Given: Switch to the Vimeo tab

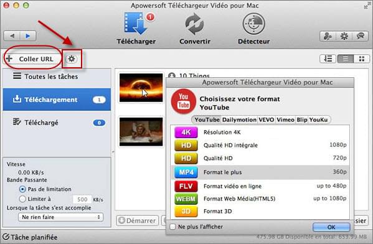Looking at the screenshot, I should (285, 120).
